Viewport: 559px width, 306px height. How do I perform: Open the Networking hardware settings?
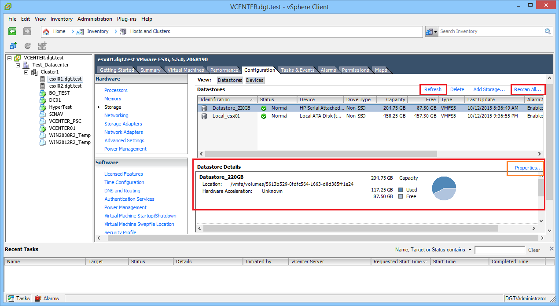pyautogui.click(x=116, y=115)
